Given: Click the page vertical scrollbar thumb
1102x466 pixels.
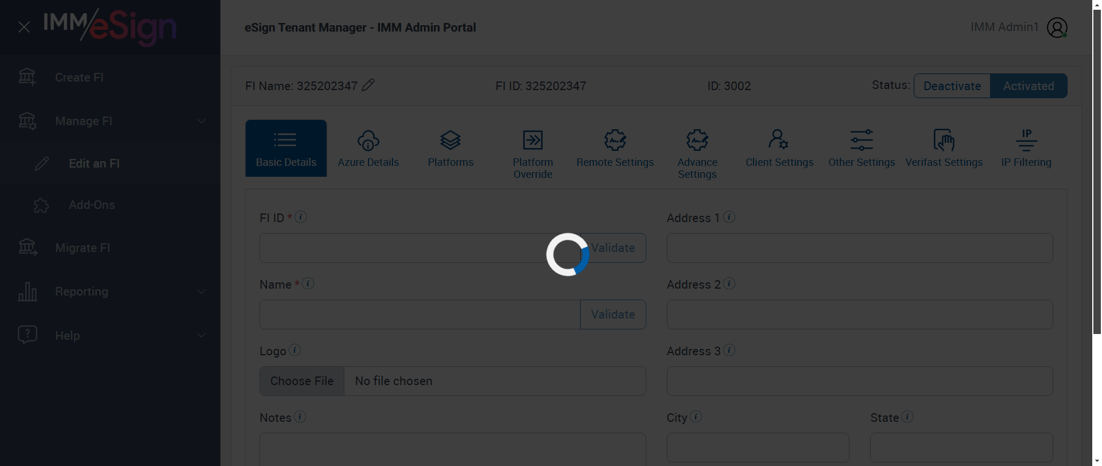Looking at the screenshot, I should (1097, 171).
